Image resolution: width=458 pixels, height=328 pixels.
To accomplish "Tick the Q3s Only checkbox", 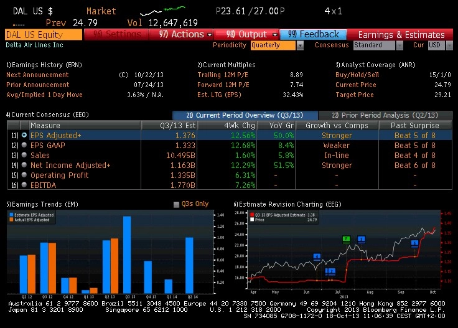I will click(x=176, y=204).
